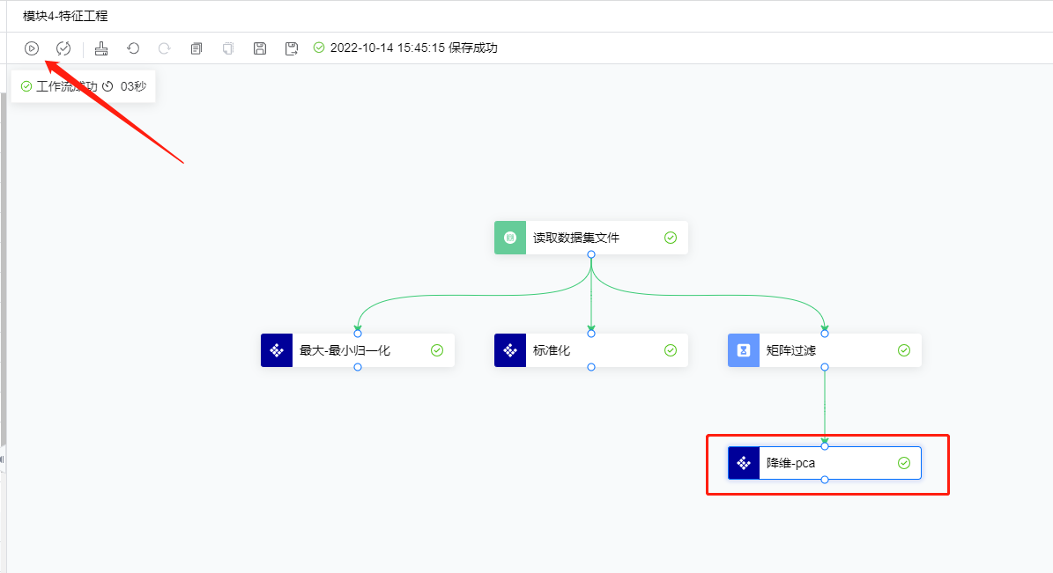This screenshot has height=573, width=1053.
Task: Click the 工作流成功 status text
Action: coord(66,86)
